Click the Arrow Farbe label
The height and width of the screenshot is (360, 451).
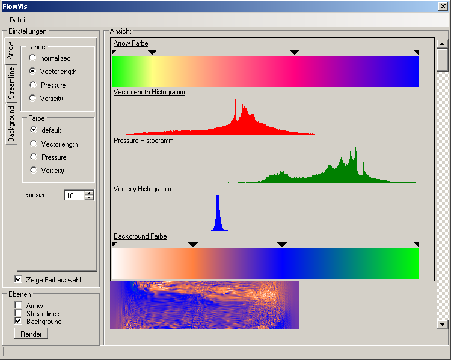tap(131, 43)
